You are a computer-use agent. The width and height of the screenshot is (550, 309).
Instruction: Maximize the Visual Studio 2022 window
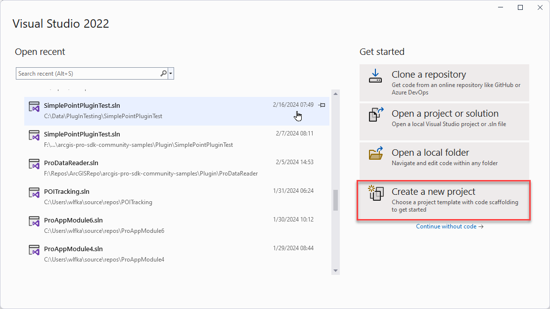pyautogui.click(x=520, y=7)
